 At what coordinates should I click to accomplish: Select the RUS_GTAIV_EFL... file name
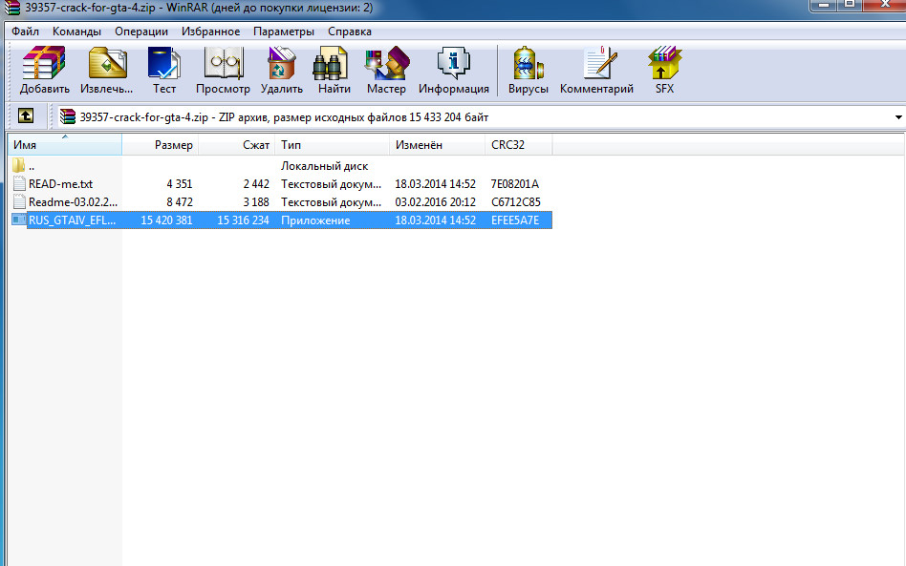(x=73, y=220)
